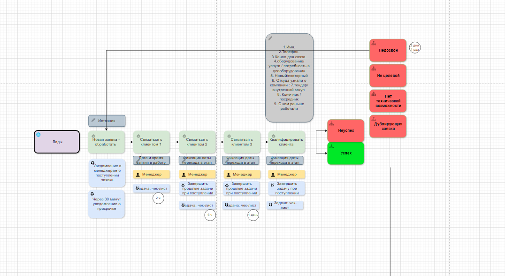505x276 pixels.
Task: Select the Дублирующая заявка block
Action: click(x=388, y=126)
